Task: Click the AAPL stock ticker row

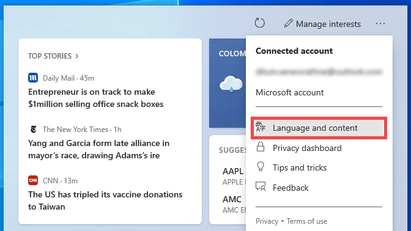Action: [x=234, y=176]
